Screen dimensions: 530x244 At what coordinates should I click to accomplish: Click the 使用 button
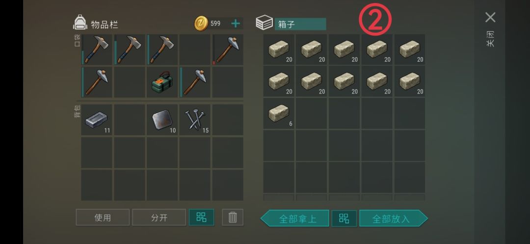pyautogui.click(x=103, y=218)
